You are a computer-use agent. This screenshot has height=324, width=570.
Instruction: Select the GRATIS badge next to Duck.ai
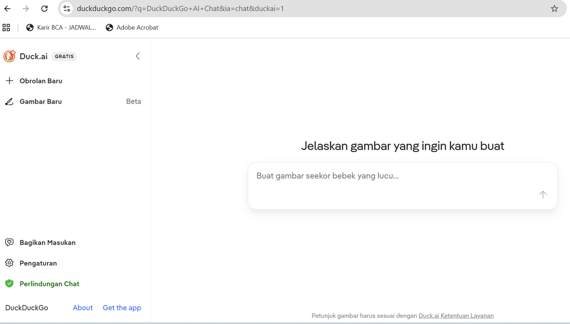coord(64,56)
